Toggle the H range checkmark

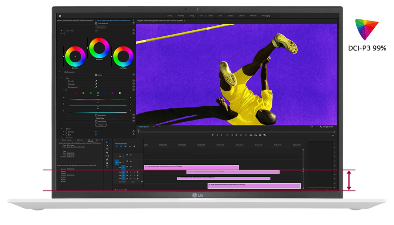(130, 97)
